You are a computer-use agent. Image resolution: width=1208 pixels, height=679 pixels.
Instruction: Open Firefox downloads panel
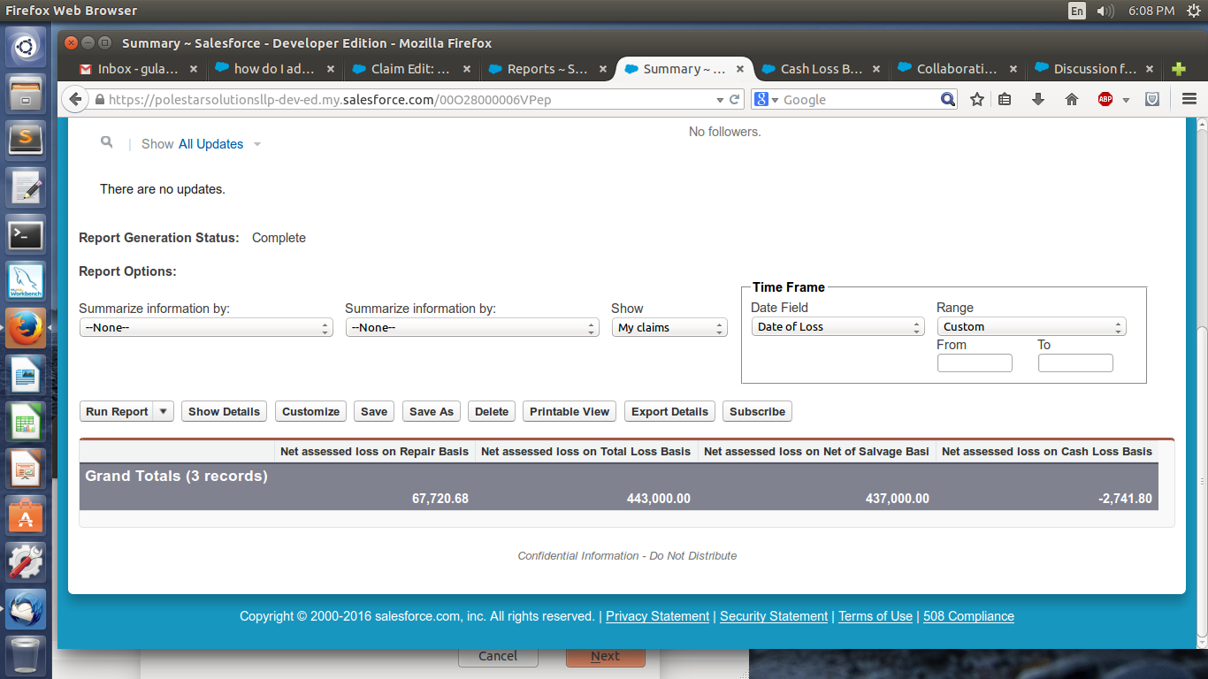[x=1038, y=100]
